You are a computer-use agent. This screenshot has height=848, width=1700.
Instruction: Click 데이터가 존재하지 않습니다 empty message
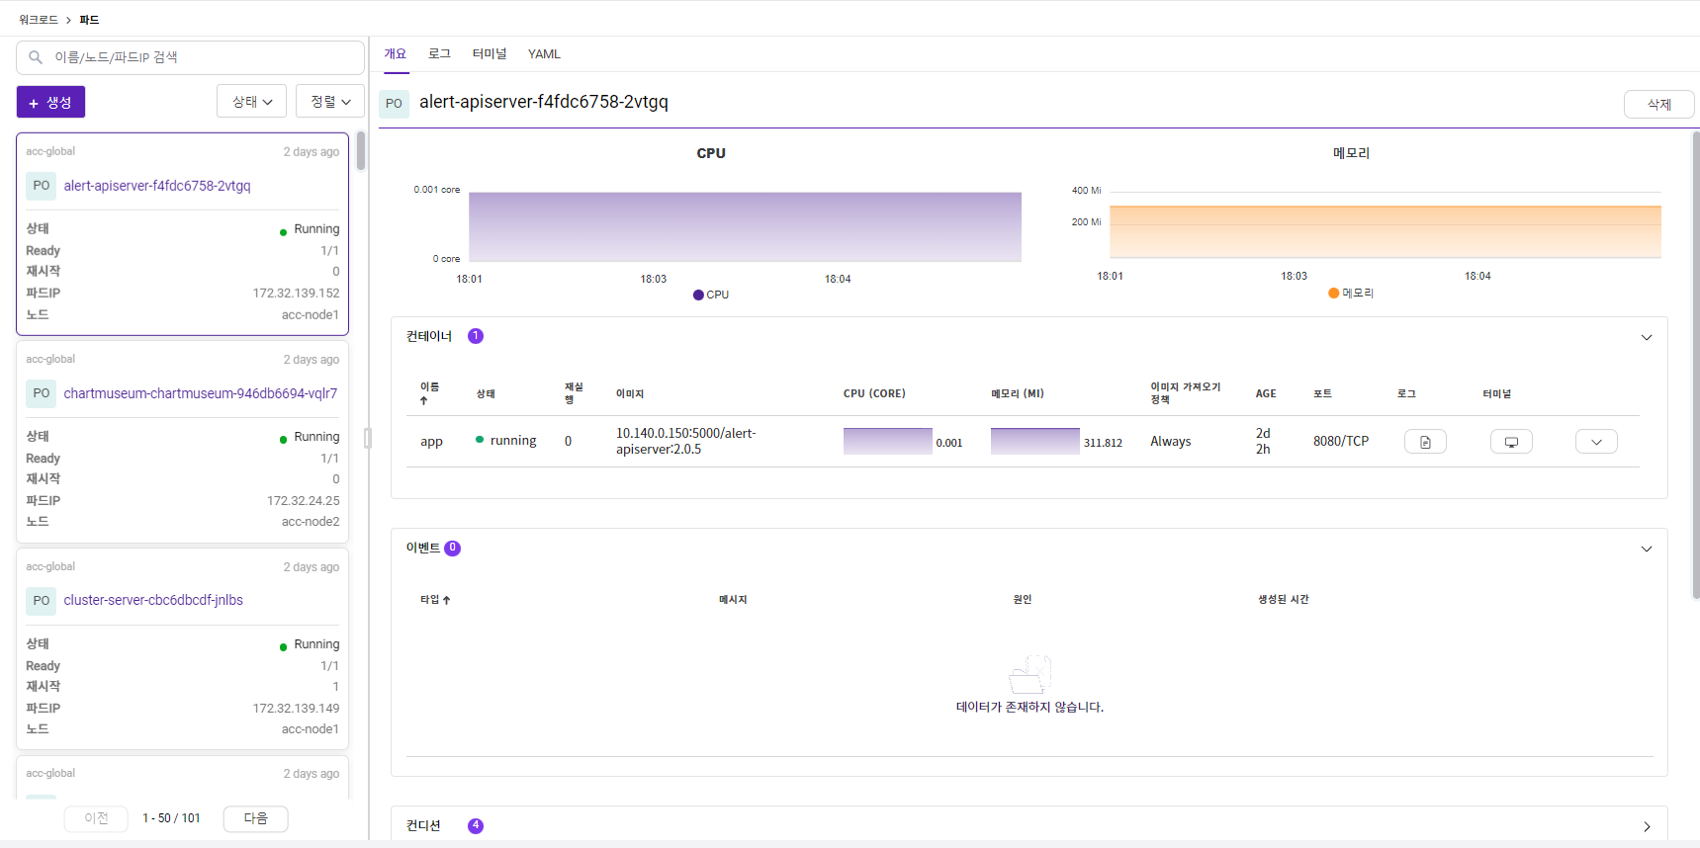pos(1029,708)
